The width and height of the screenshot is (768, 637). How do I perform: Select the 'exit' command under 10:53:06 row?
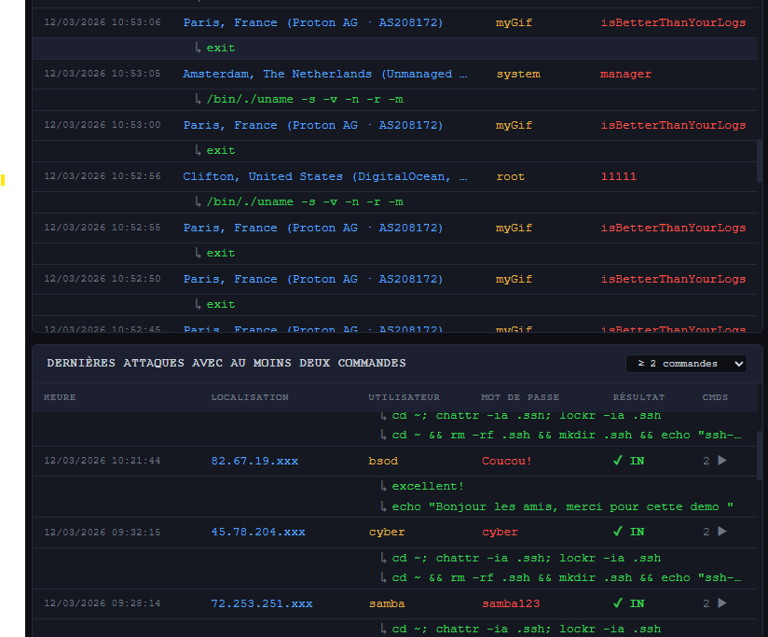pos(220,48)
